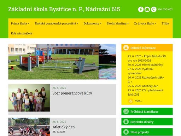Open the Kde nás najdete page
Screen dimensions: 181x136
click(x=22, y=33)
